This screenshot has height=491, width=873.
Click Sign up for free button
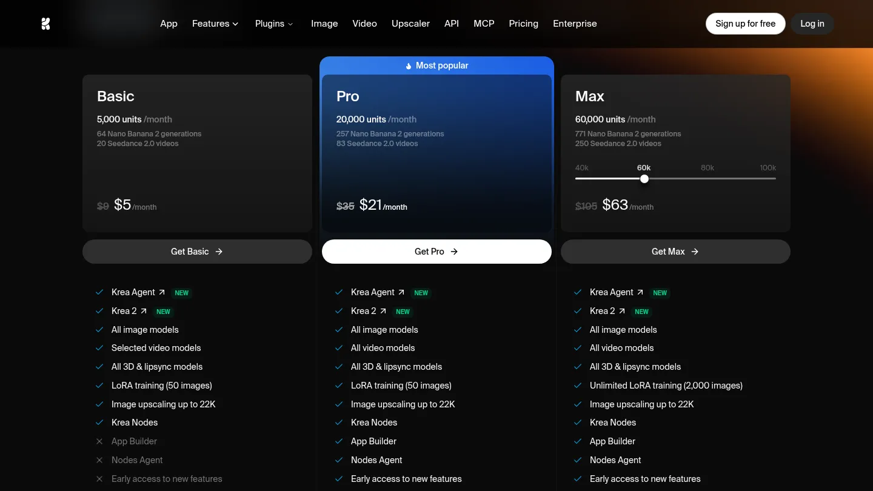[745, 24]
